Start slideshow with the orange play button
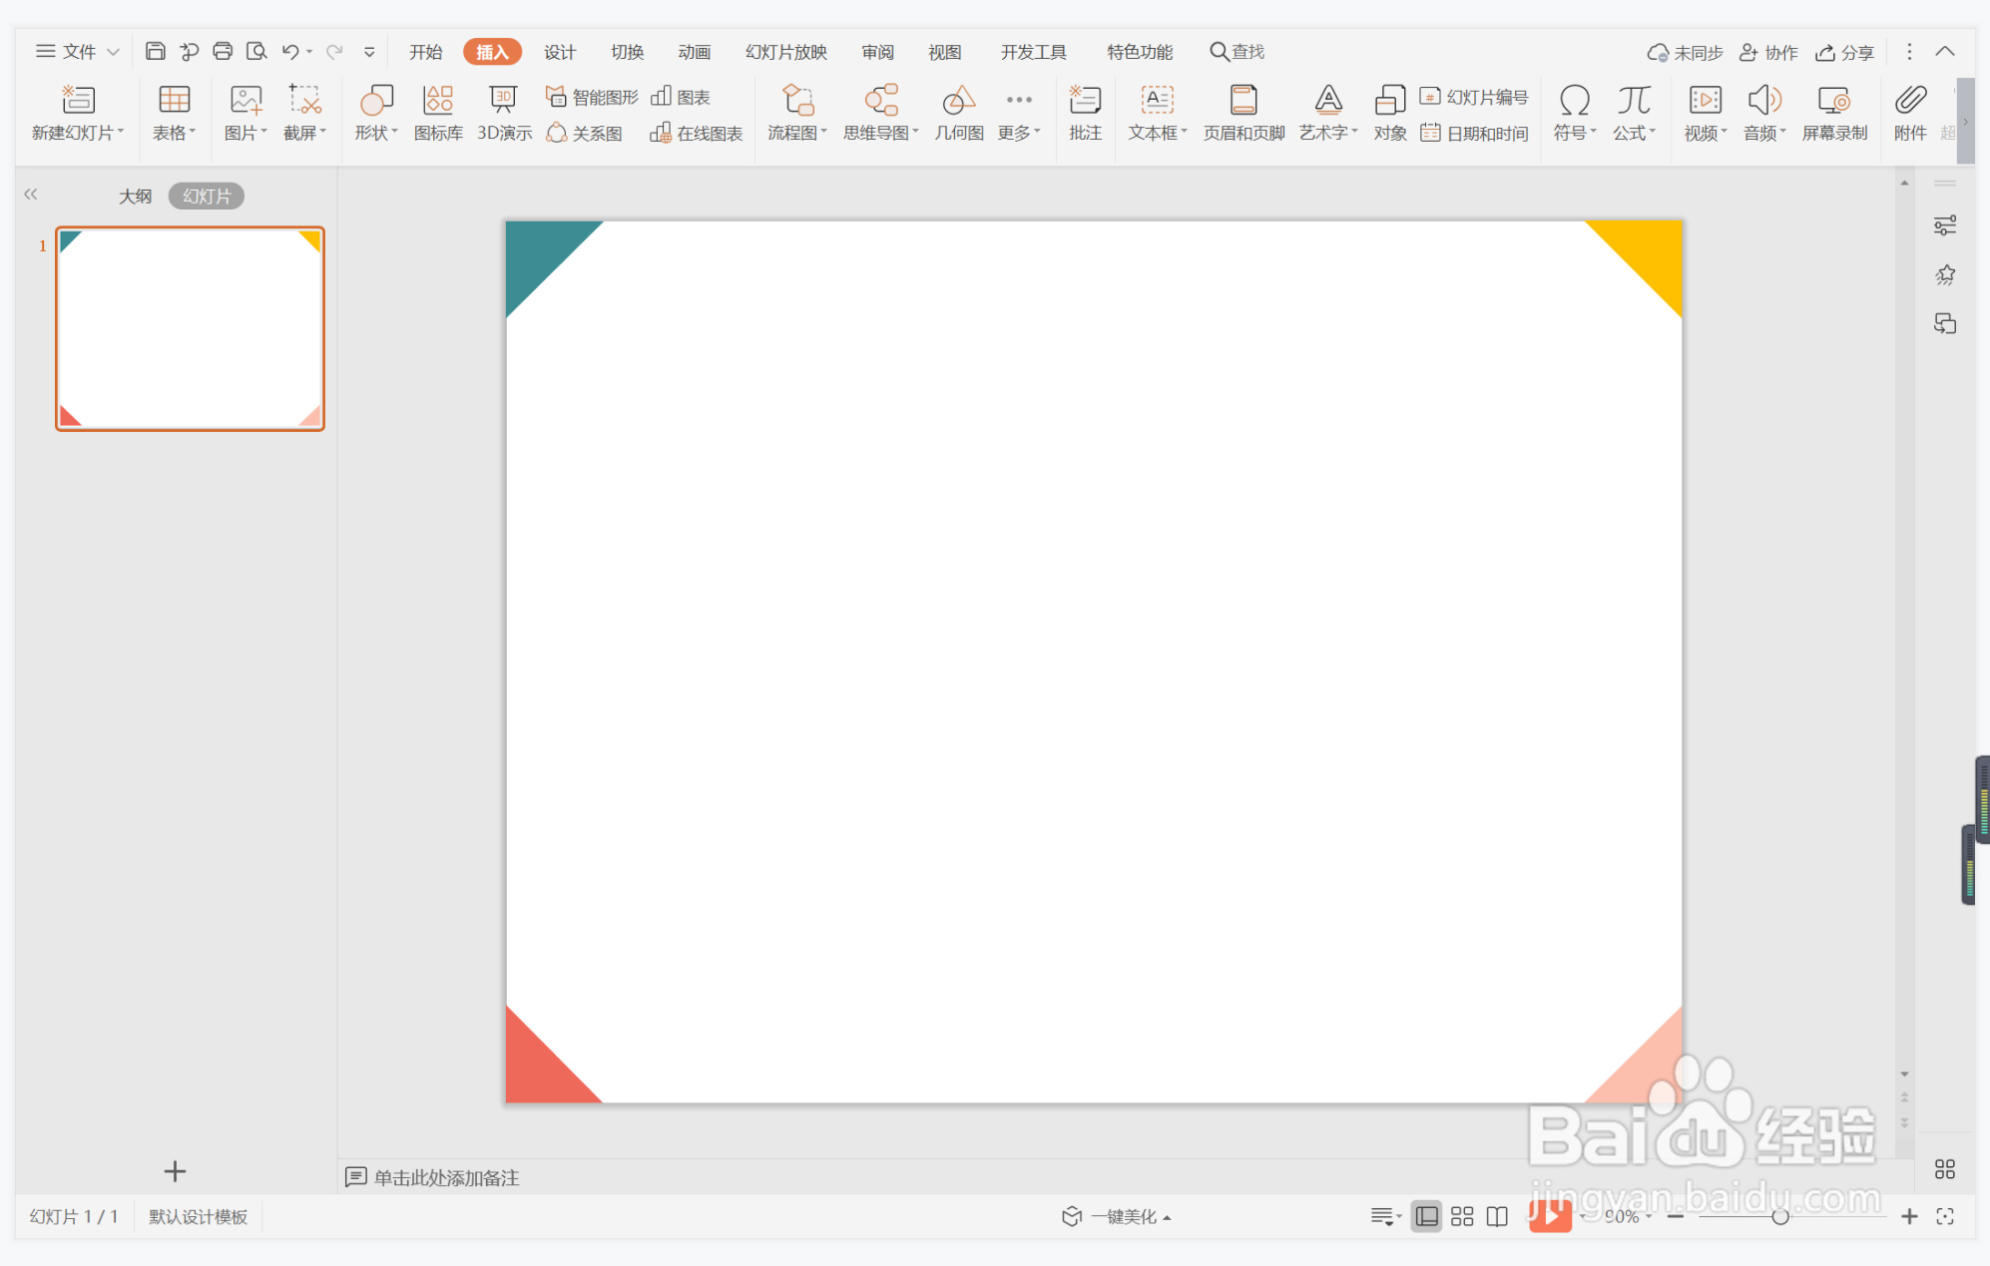The width and height of the screenshot is (1990, 1266). point(1550,1215)
